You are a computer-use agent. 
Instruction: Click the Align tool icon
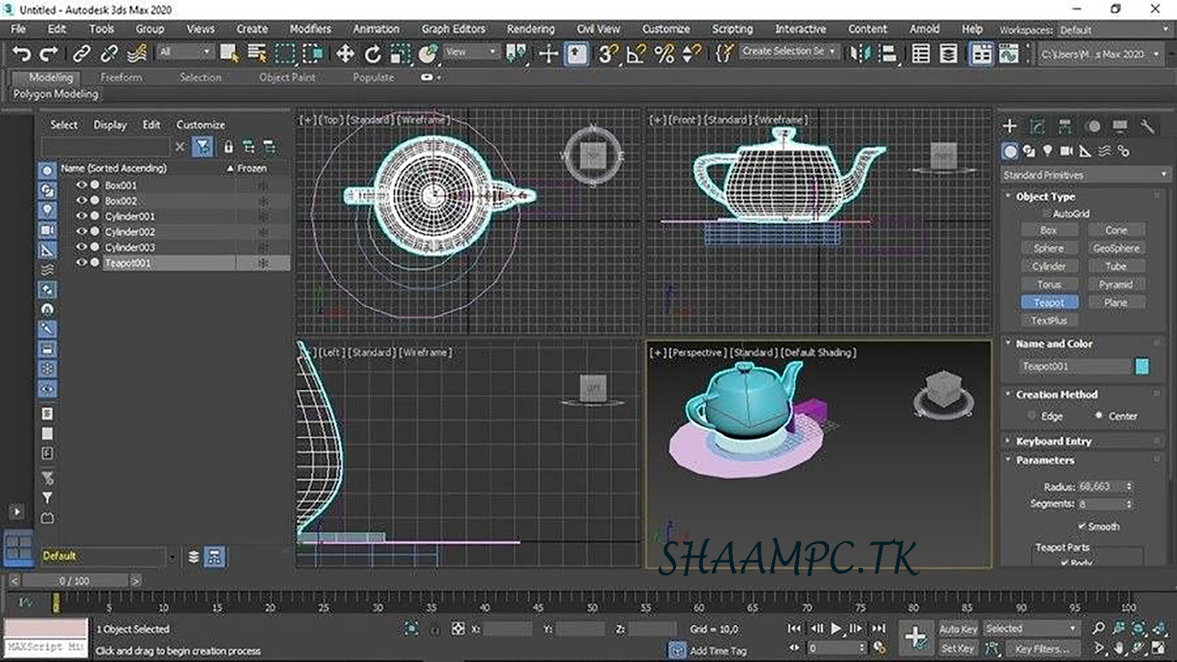point(888,54)
